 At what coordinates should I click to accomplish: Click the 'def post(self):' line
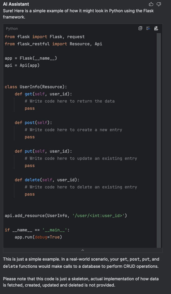pos(33,123)
